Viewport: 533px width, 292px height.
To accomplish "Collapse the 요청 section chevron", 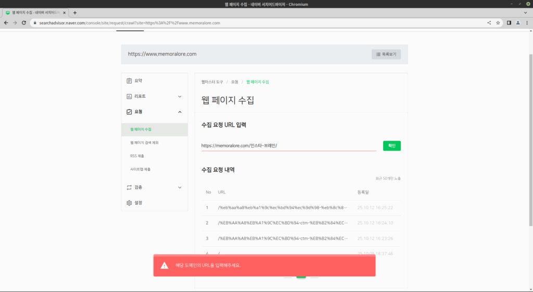I will point(180,112).
